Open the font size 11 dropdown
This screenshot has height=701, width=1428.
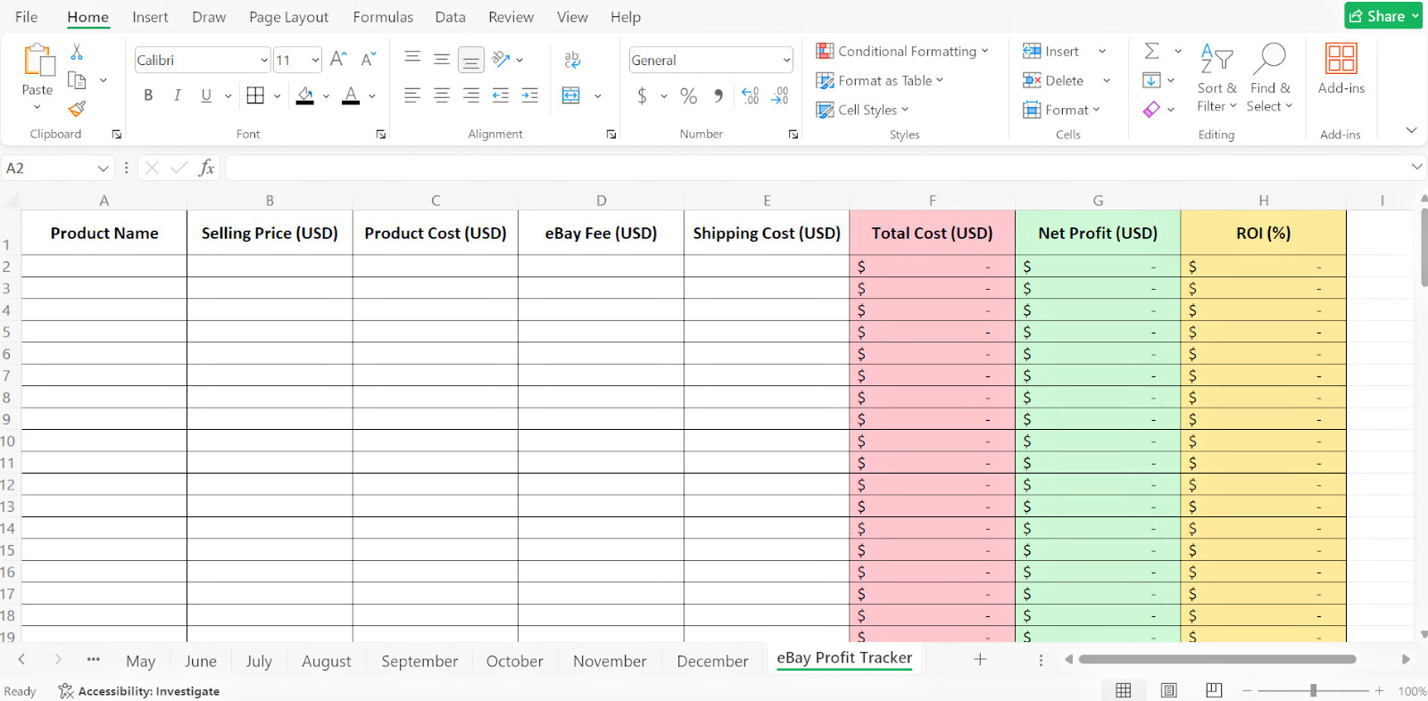(315, 60)
